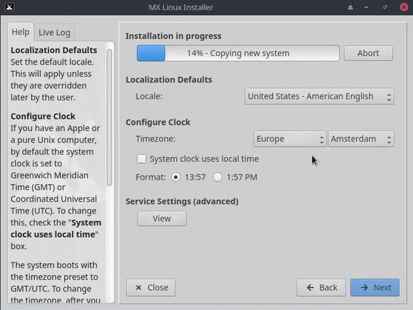The width and height of the screenshot is (413, 310).
Task: Click the Format label
Action: click(x=150, y=177)
